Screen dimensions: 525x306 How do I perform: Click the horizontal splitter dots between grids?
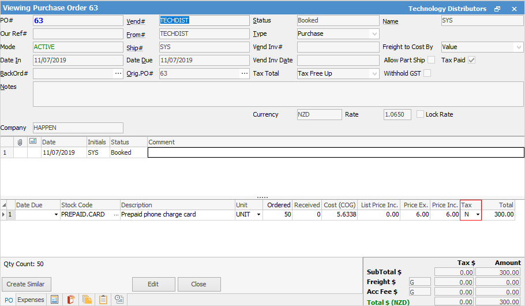pos(262,197)
